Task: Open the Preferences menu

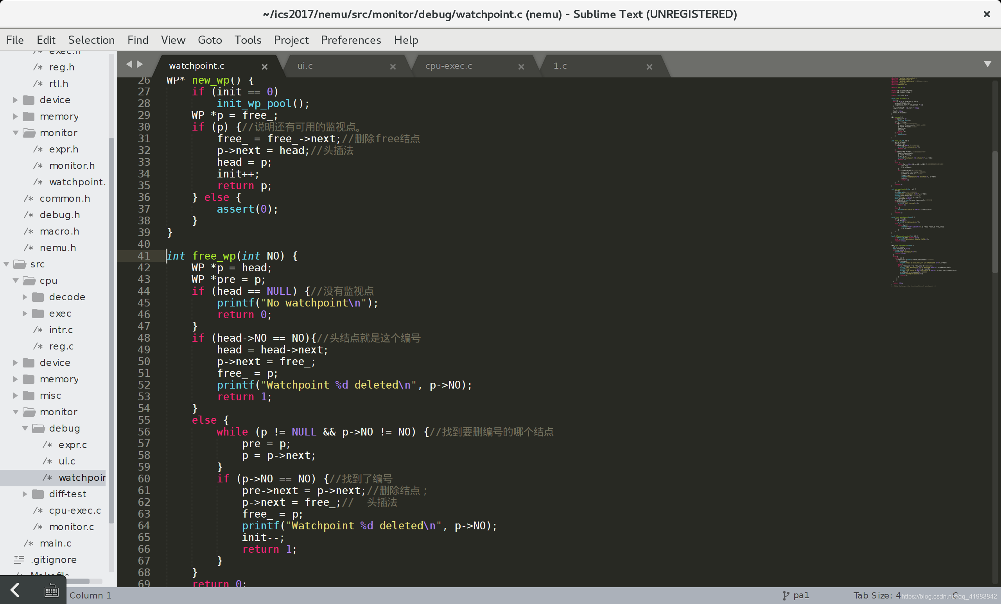Action: click(351, 40)
